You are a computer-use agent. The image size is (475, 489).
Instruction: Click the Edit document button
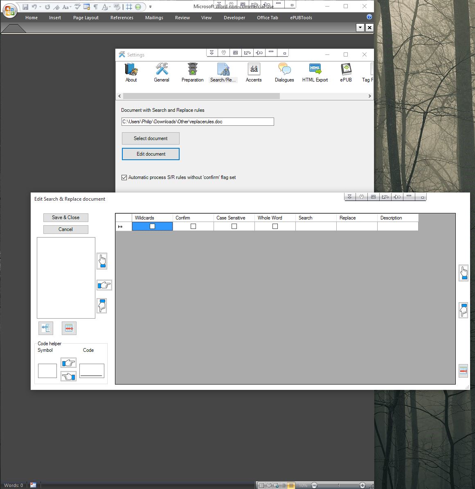[151, 154]
